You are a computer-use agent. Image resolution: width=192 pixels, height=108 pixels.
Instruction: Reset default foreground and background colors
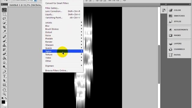[x=3, y=98]
